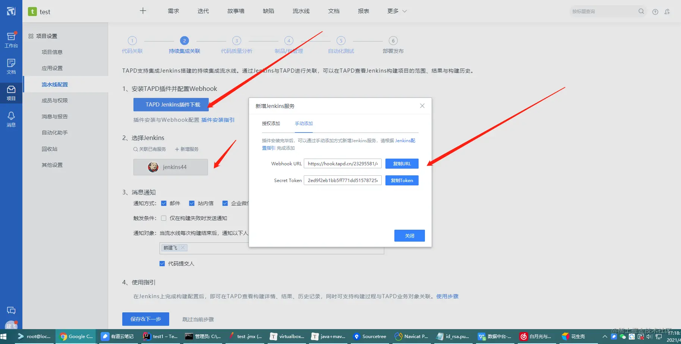Select the 项目 projects icon in left sidebar
This screenshot has width=681, height=344.
click(x=11, y=93)
